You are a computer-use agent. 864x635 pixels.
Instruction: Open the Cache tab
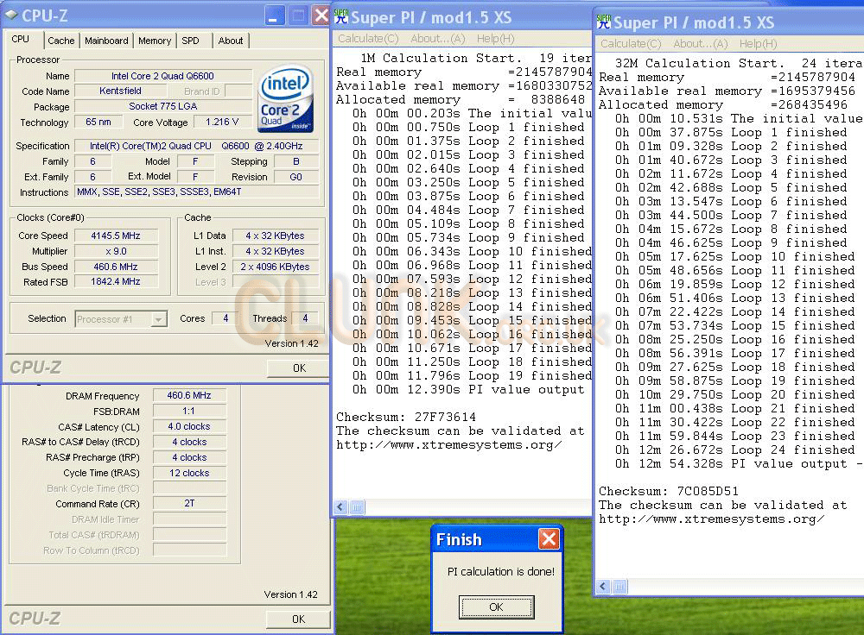60,41
